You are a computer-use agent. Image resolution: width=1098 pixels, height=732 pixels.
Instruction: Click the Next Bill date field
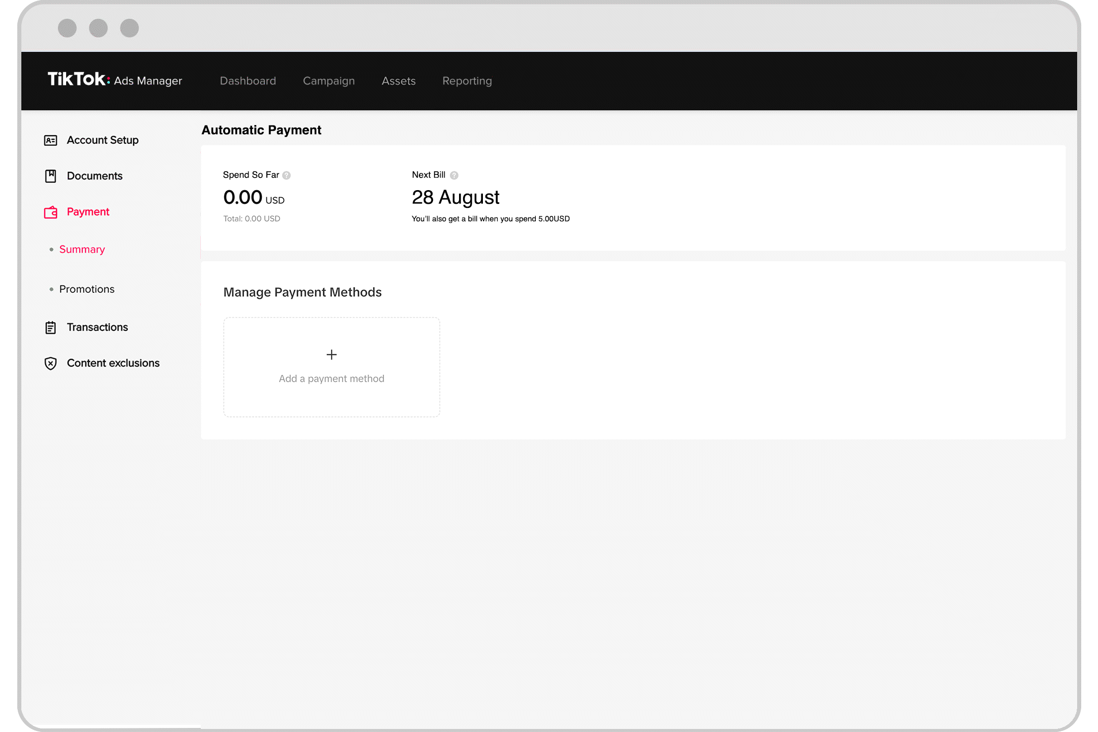(456, 197)
